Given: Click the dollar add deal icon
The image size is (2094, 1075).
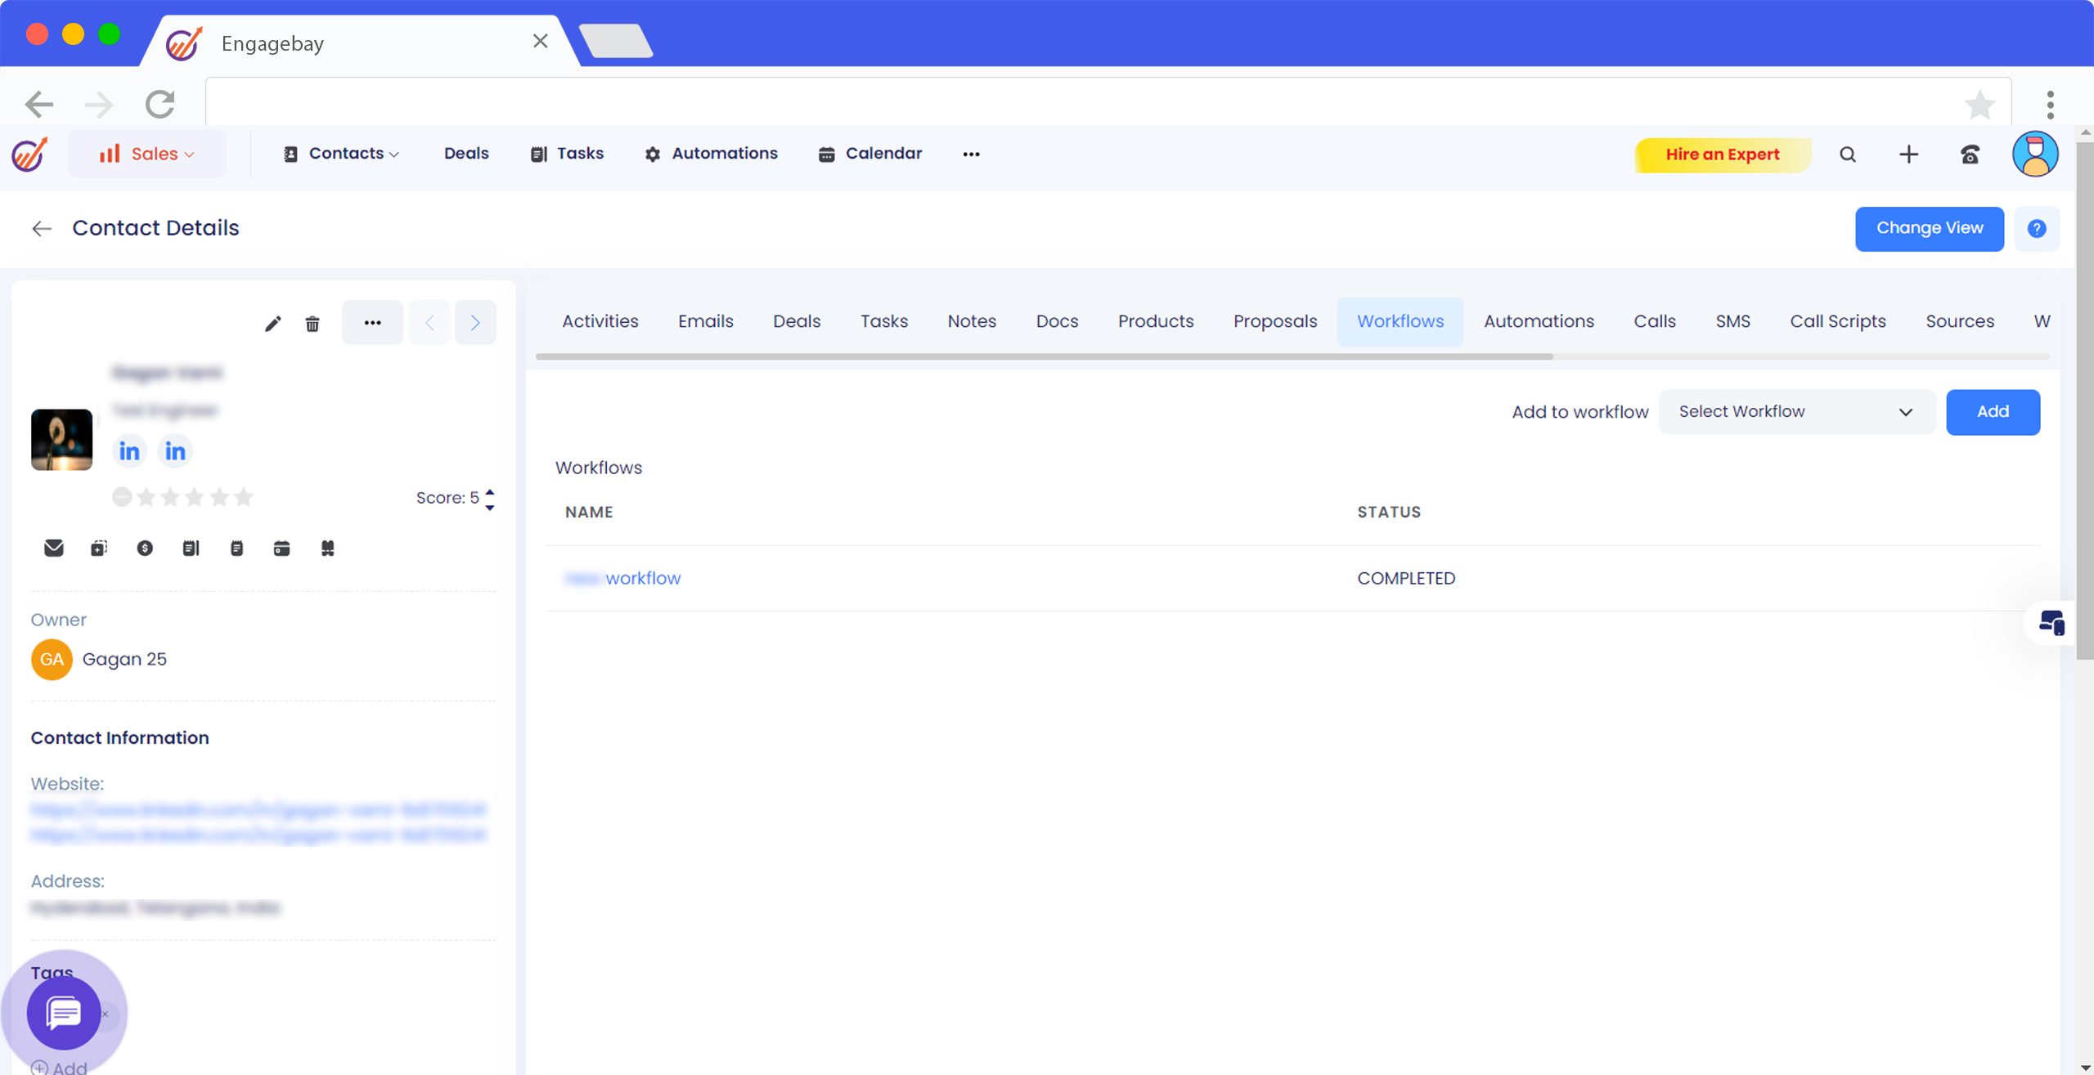Looking at the screenshot, I should pyautogui.click(x=145, y=548).
